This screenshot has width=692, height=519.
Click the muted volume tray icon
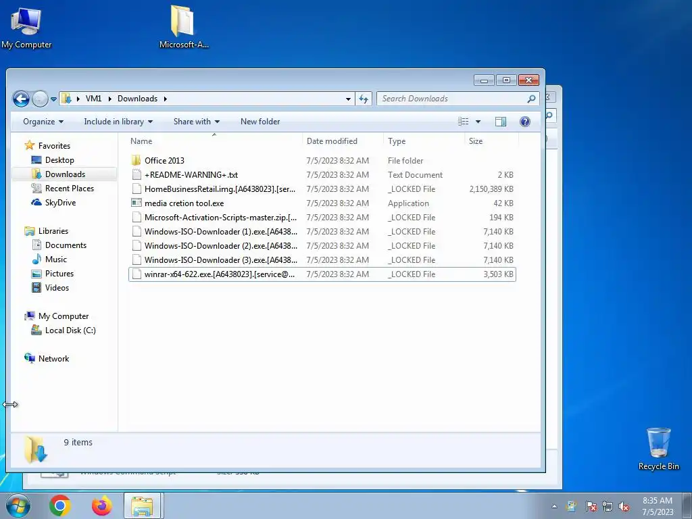(624, 506)
